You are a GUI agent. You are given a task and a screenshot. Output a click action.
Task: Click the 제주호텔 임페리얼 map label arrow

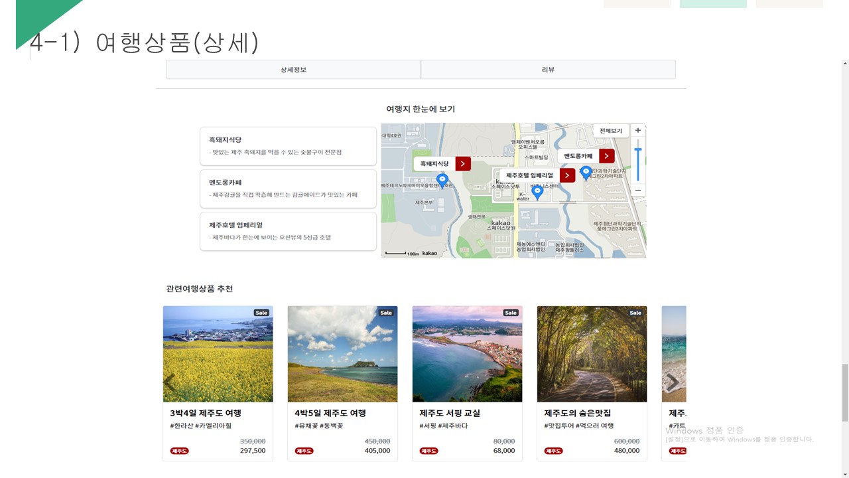[567, 175]
